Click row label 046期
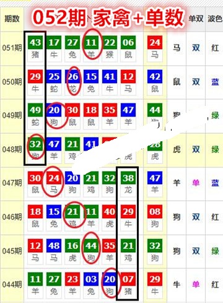 coord(12,217)
